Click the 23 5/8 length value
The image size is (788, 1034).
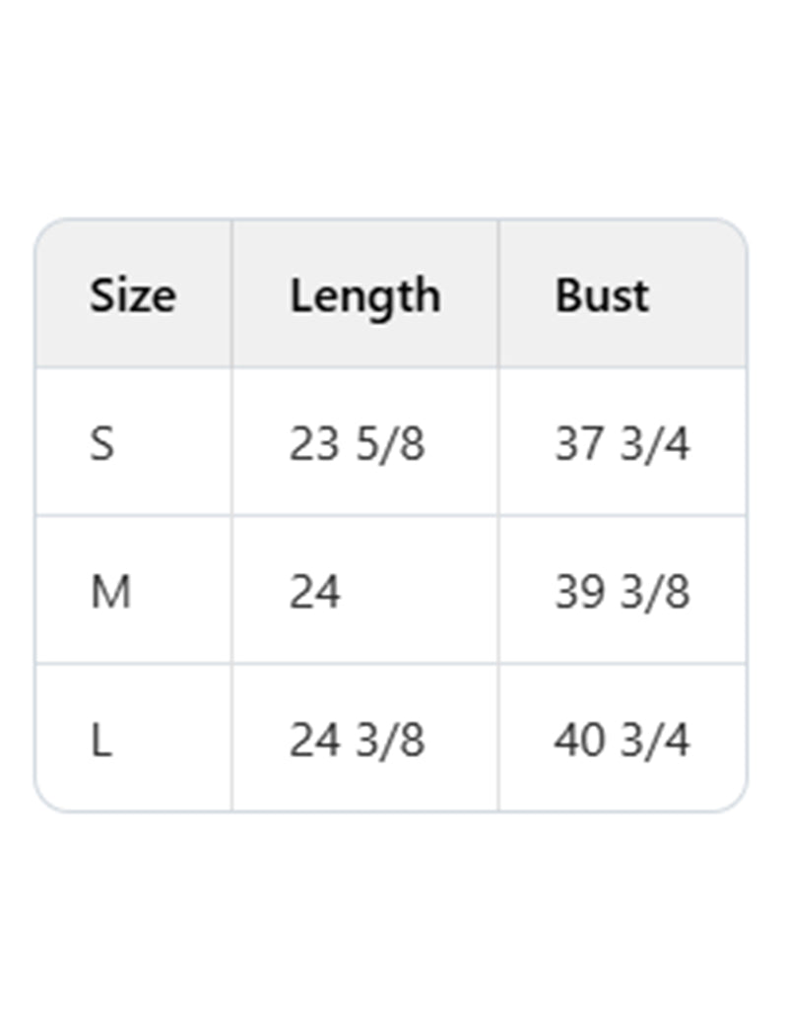[x=357, y=444]
